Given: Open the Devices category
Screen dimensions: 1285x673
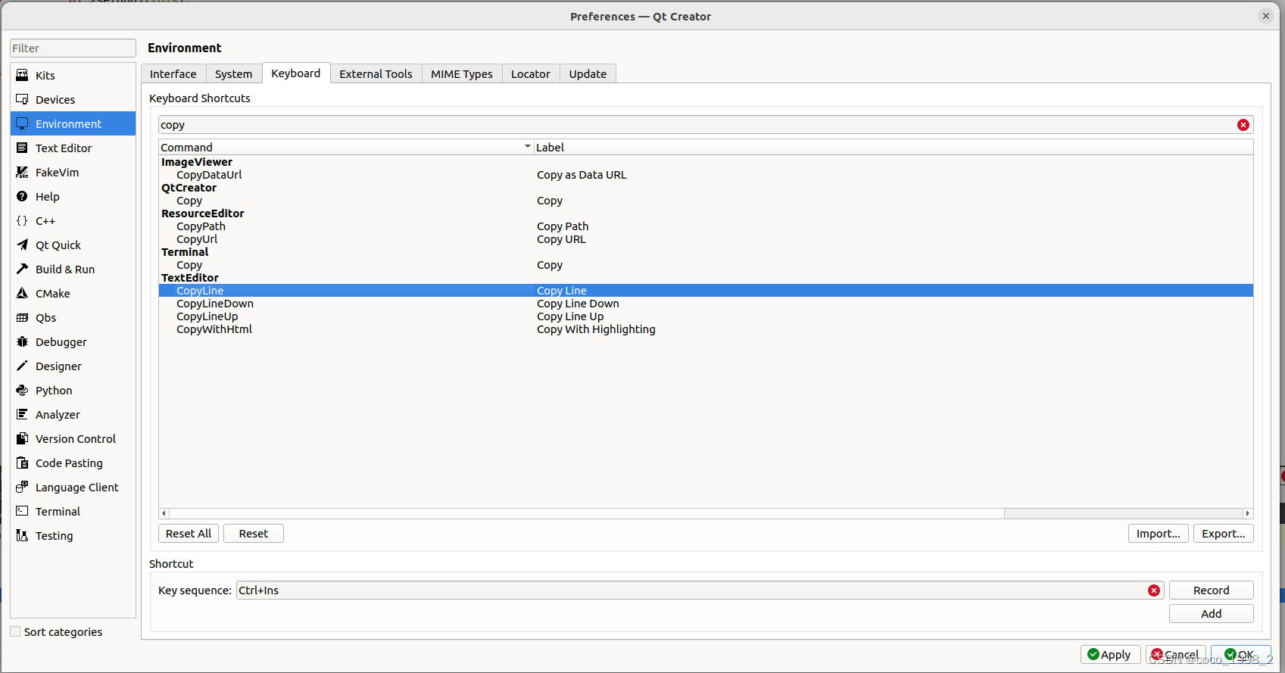Looking at the screenshot, I should point(73,100).
